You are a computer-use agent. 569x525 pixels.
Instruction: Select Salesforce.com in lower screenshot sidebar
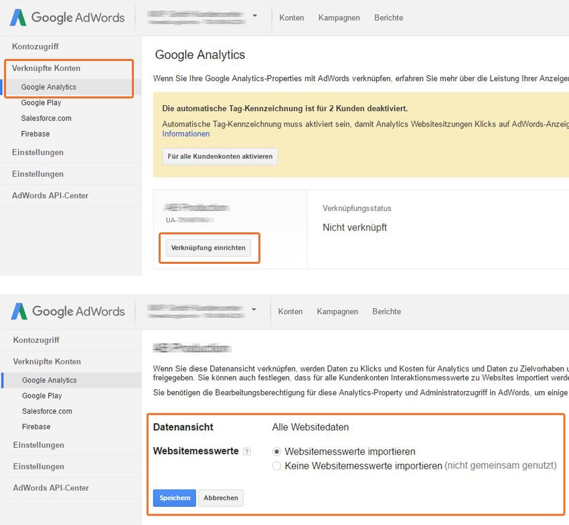tap(47, 411)
